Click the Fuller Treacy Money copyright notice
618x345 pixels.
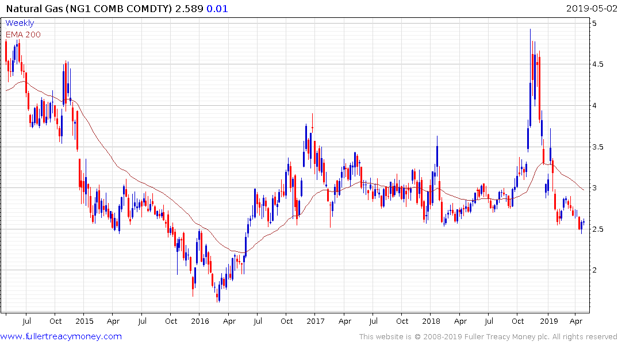tap(488, 336)
